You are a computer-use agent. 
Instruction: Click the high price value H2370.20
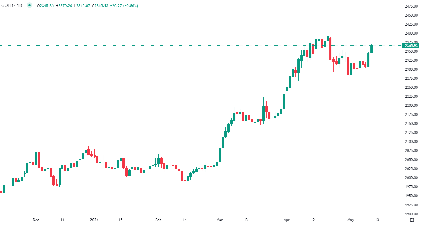[64, 5]
